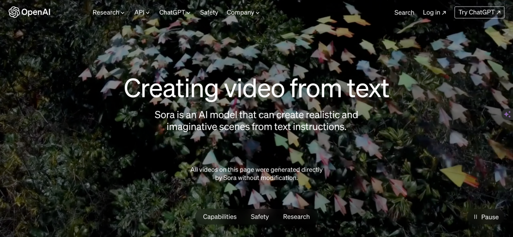The height and width of the screenshot is (237, 513).
Task: Click the OpenAI logo in the header
Action: pos(30,12)
